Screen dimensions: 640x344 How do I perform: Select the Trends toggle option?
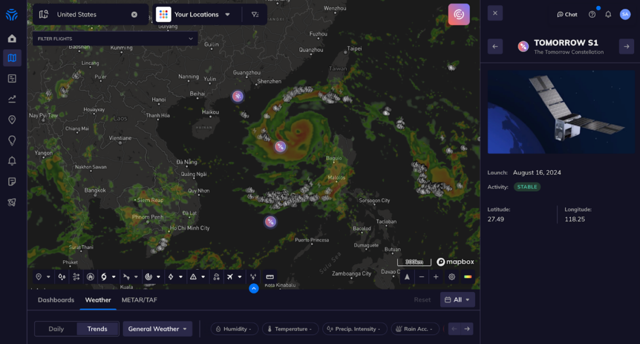[x=97, y=329]
